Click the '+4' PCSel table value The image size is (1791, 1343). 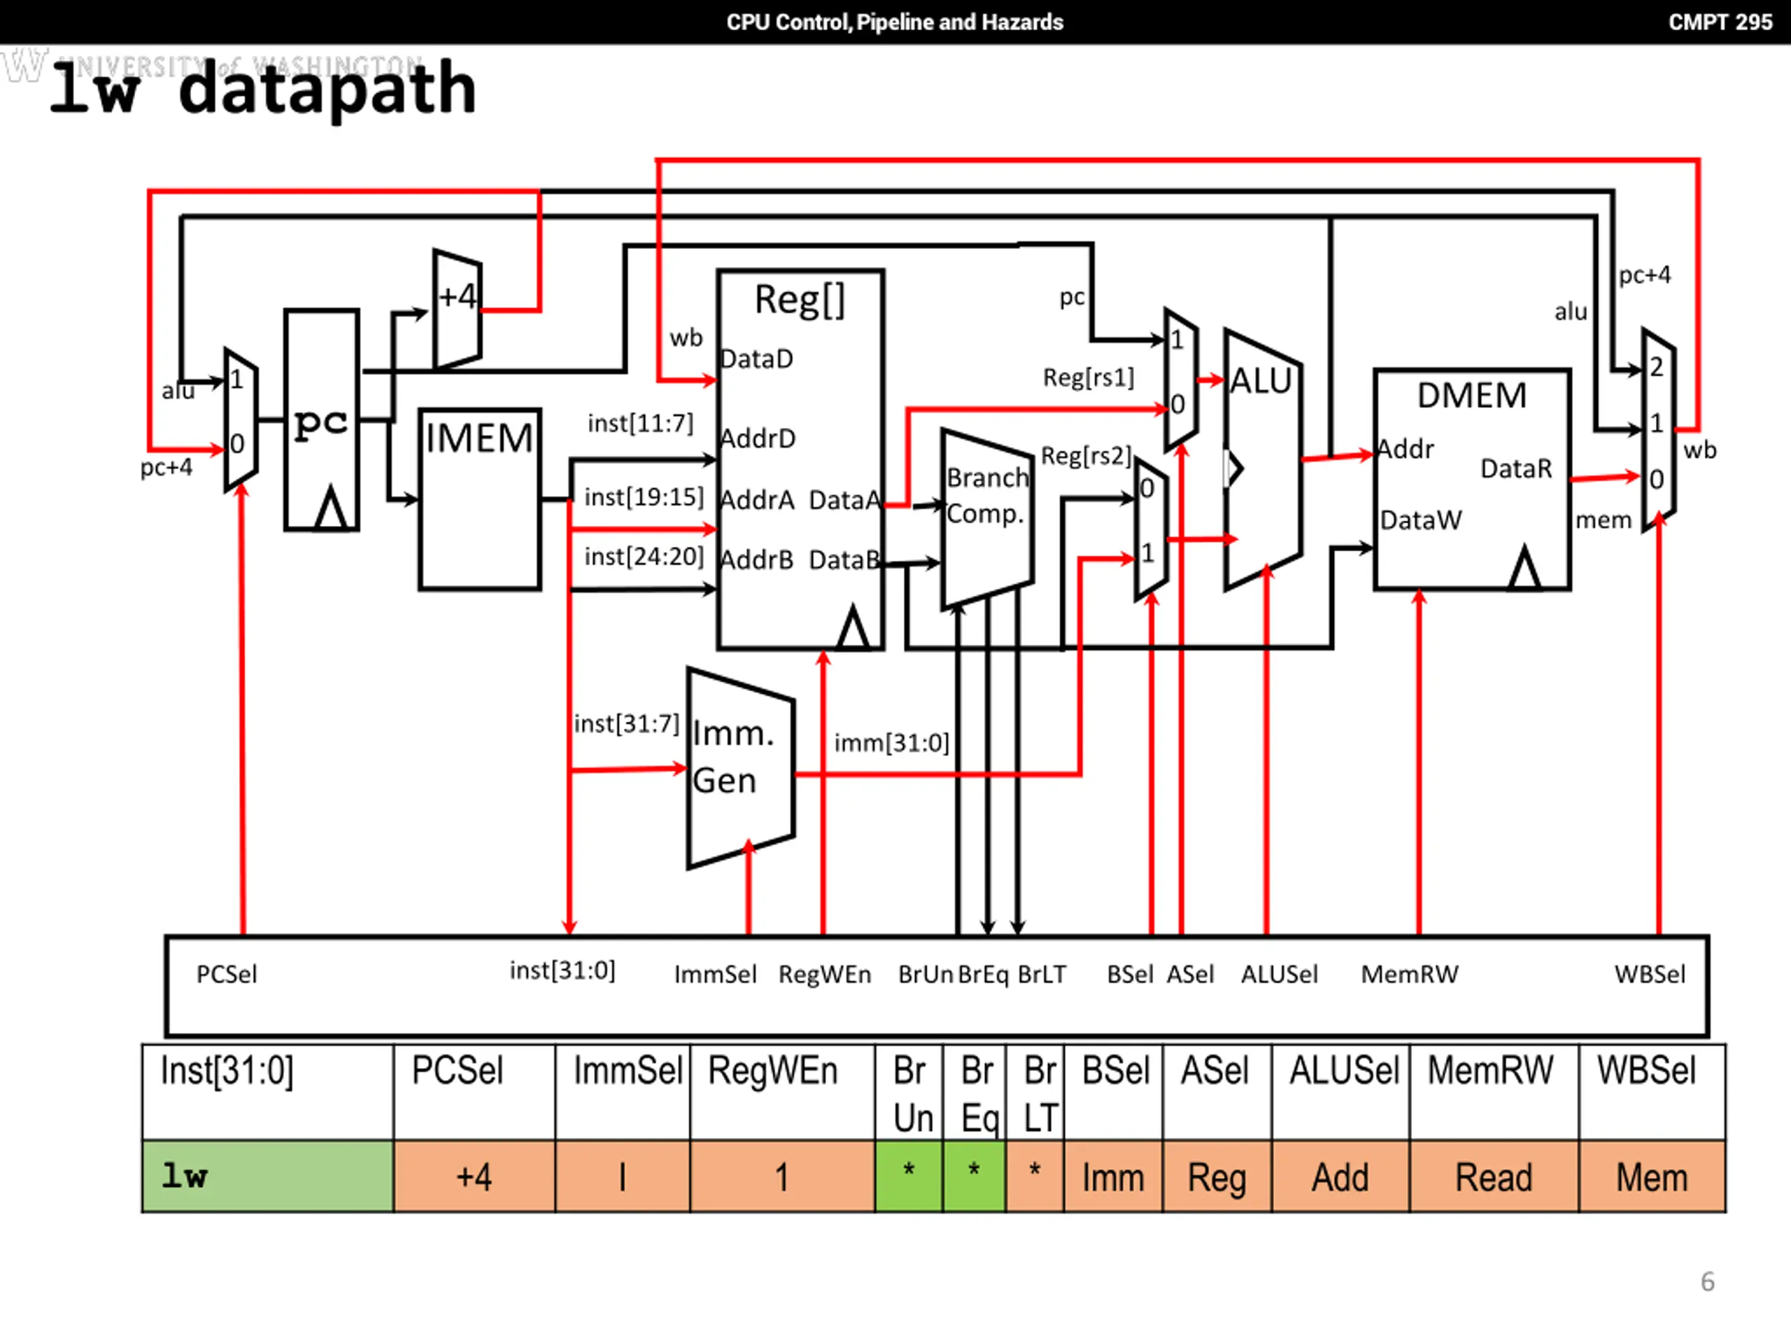tap(474, 1177)
